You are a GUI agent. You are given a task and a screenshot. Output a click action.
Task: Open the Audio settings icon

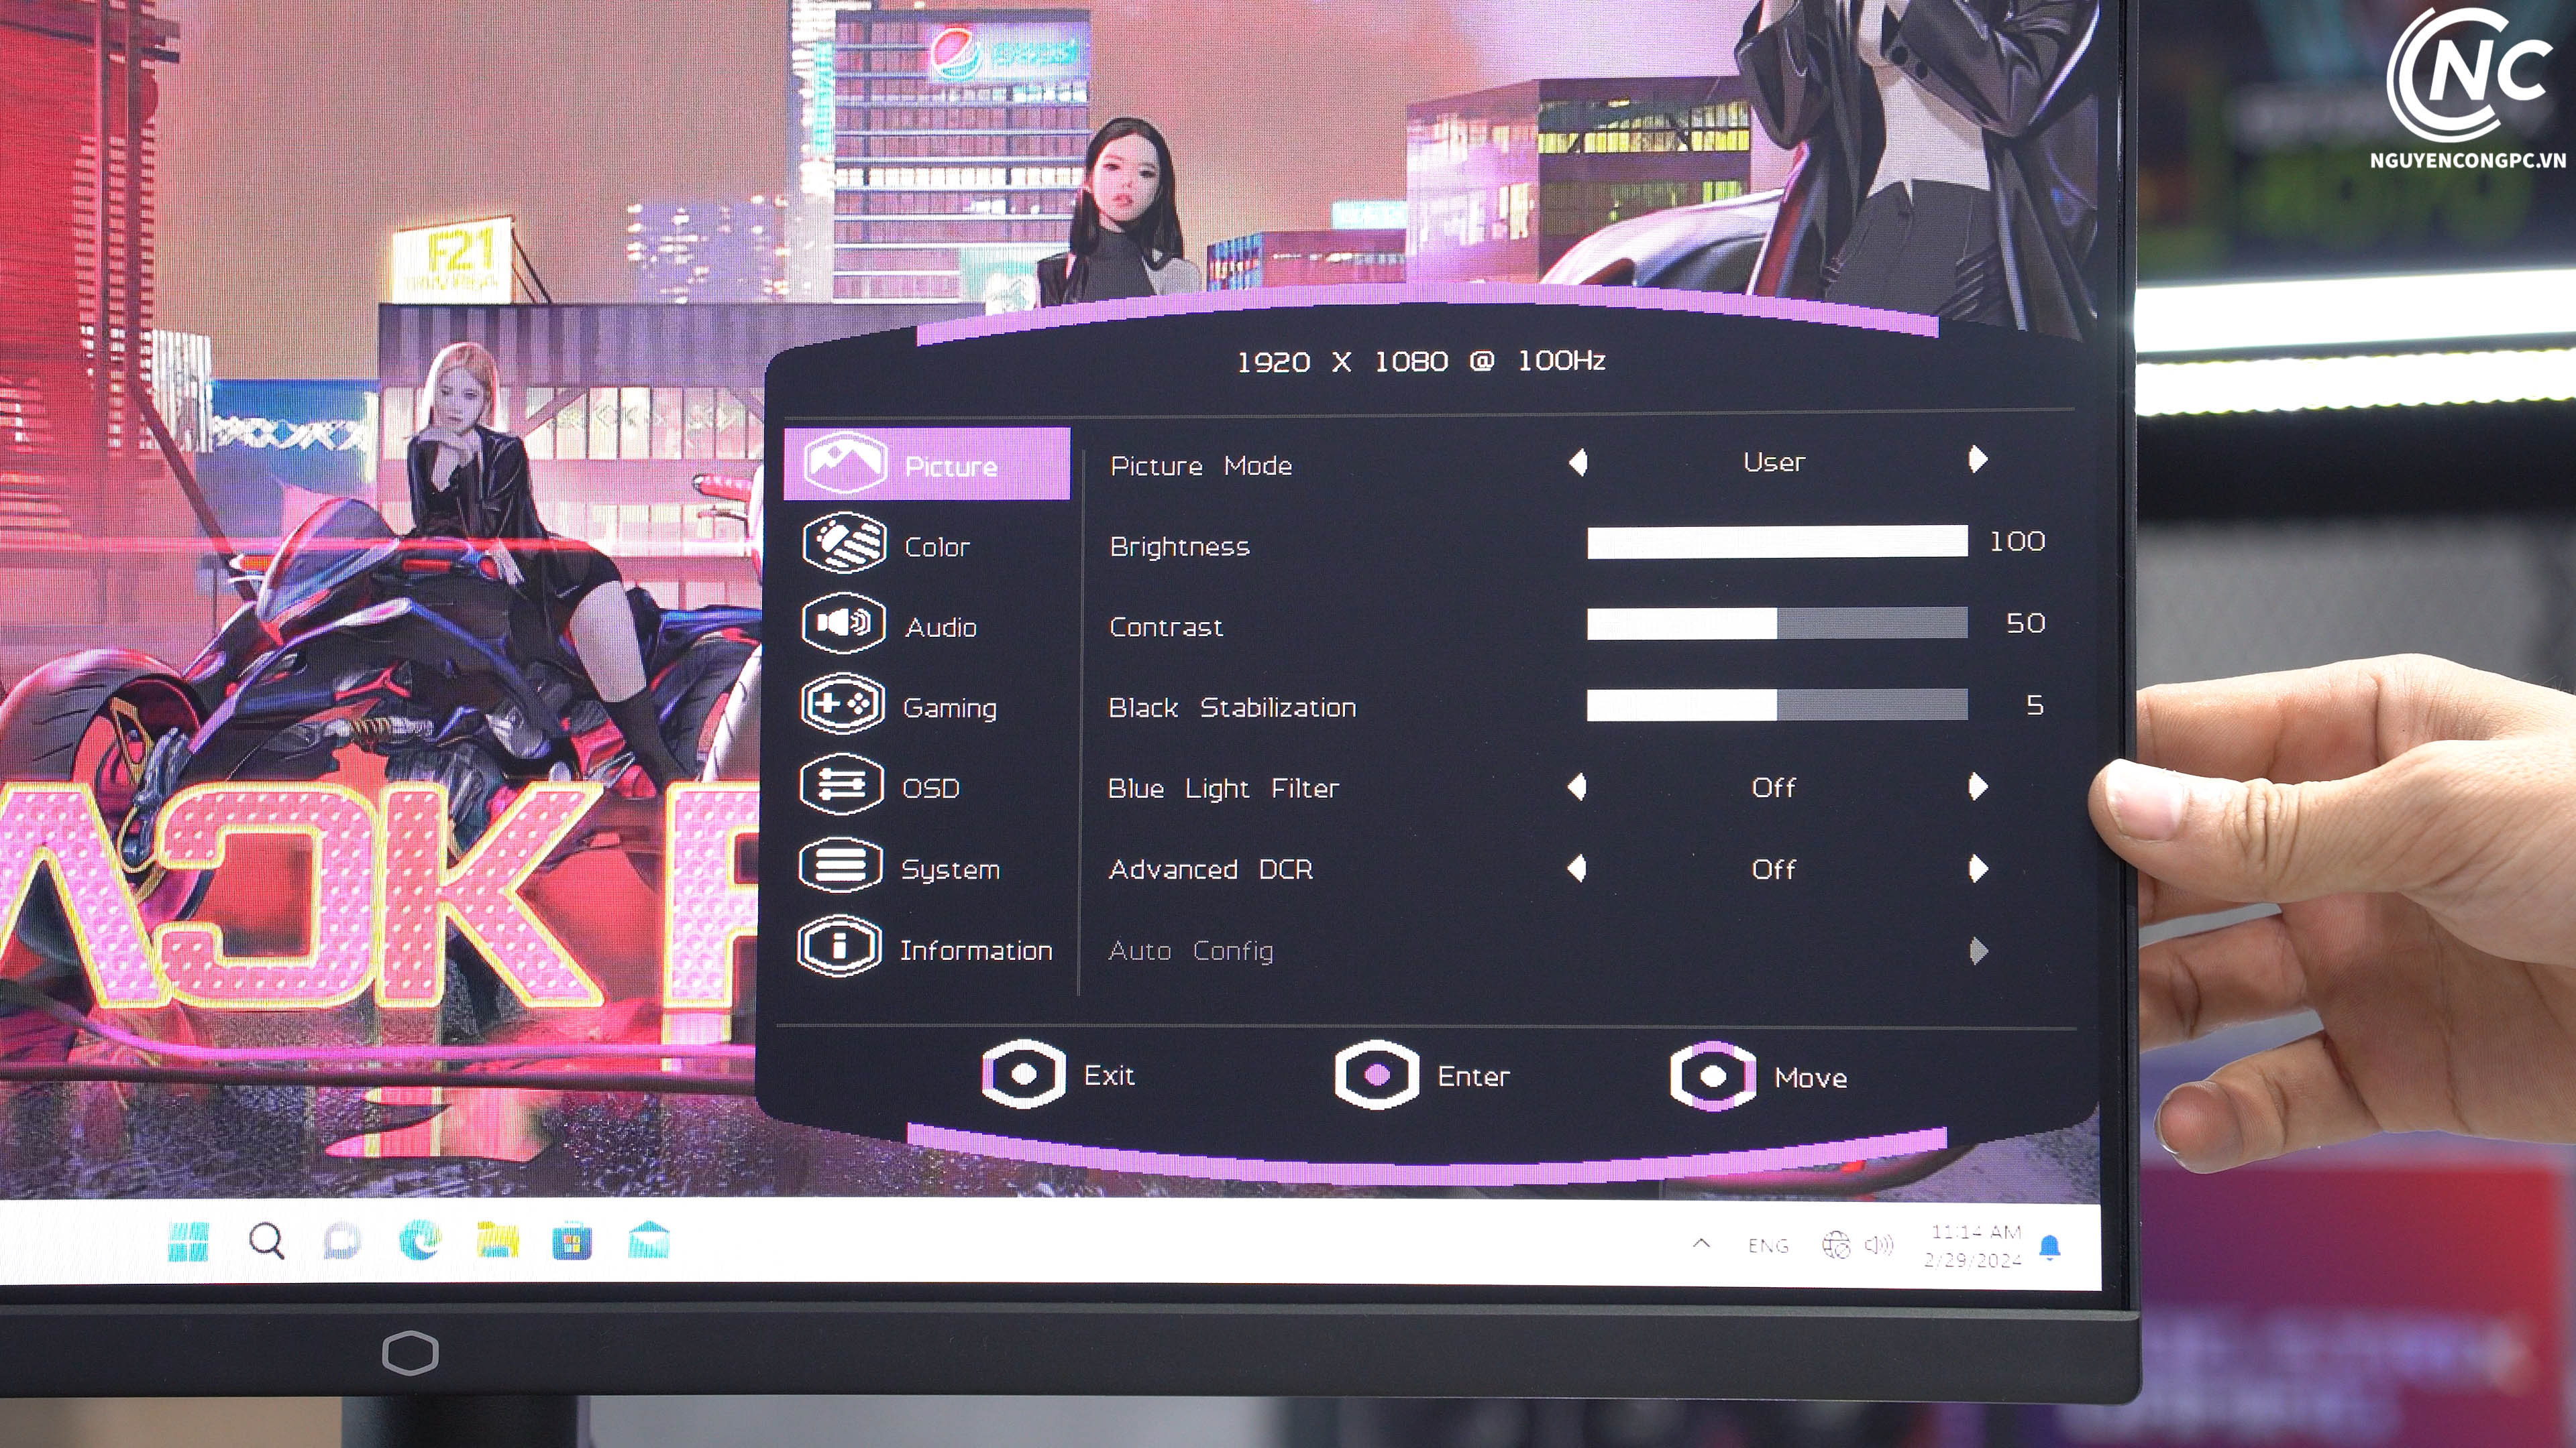tap(843, 623)
